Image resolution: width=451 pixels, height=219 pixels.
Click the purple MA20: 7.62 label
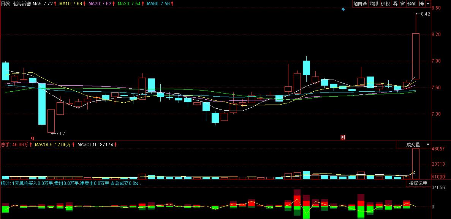click(x=100, y=4)
